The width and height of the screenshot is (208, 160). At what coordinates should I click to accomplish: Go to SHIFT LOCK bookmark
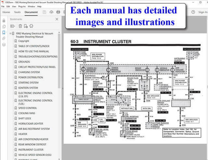pyautogui.click(x=25, y=118)
